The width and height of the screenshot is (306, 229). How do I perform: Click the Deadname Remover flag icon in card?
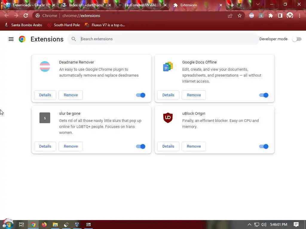[45, 66]
